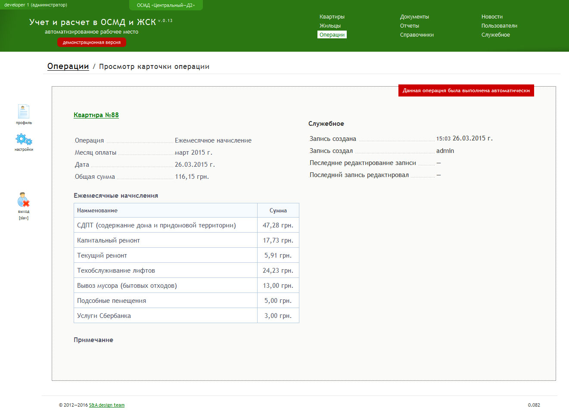The image size is (569, 414).
Task: Open Служебное in the top menu
Action: point(496,35)
